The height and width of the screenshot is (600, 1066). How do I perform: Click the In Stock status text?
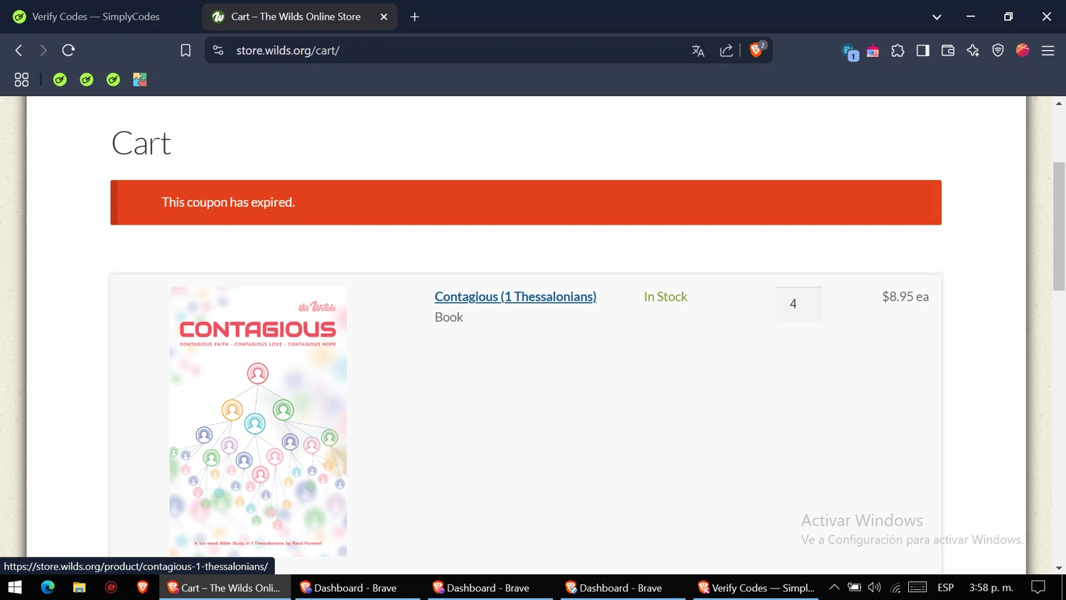(665, 296)
